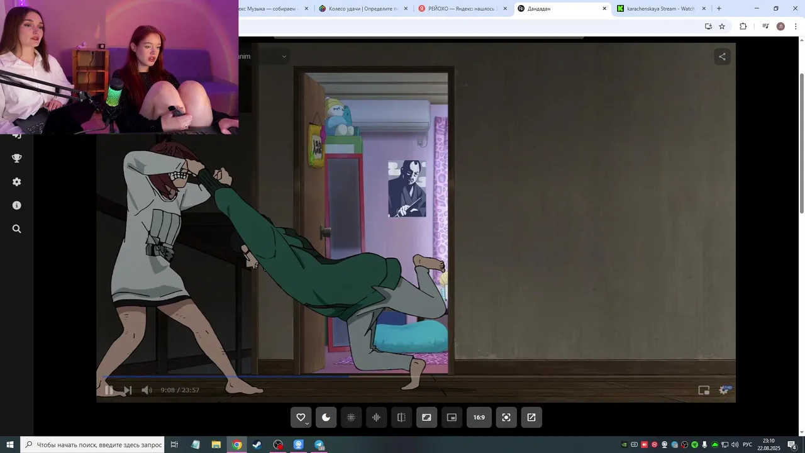
Task: Seek on the video progress bar
Action: pyautogui.click(x=416, y=377)
